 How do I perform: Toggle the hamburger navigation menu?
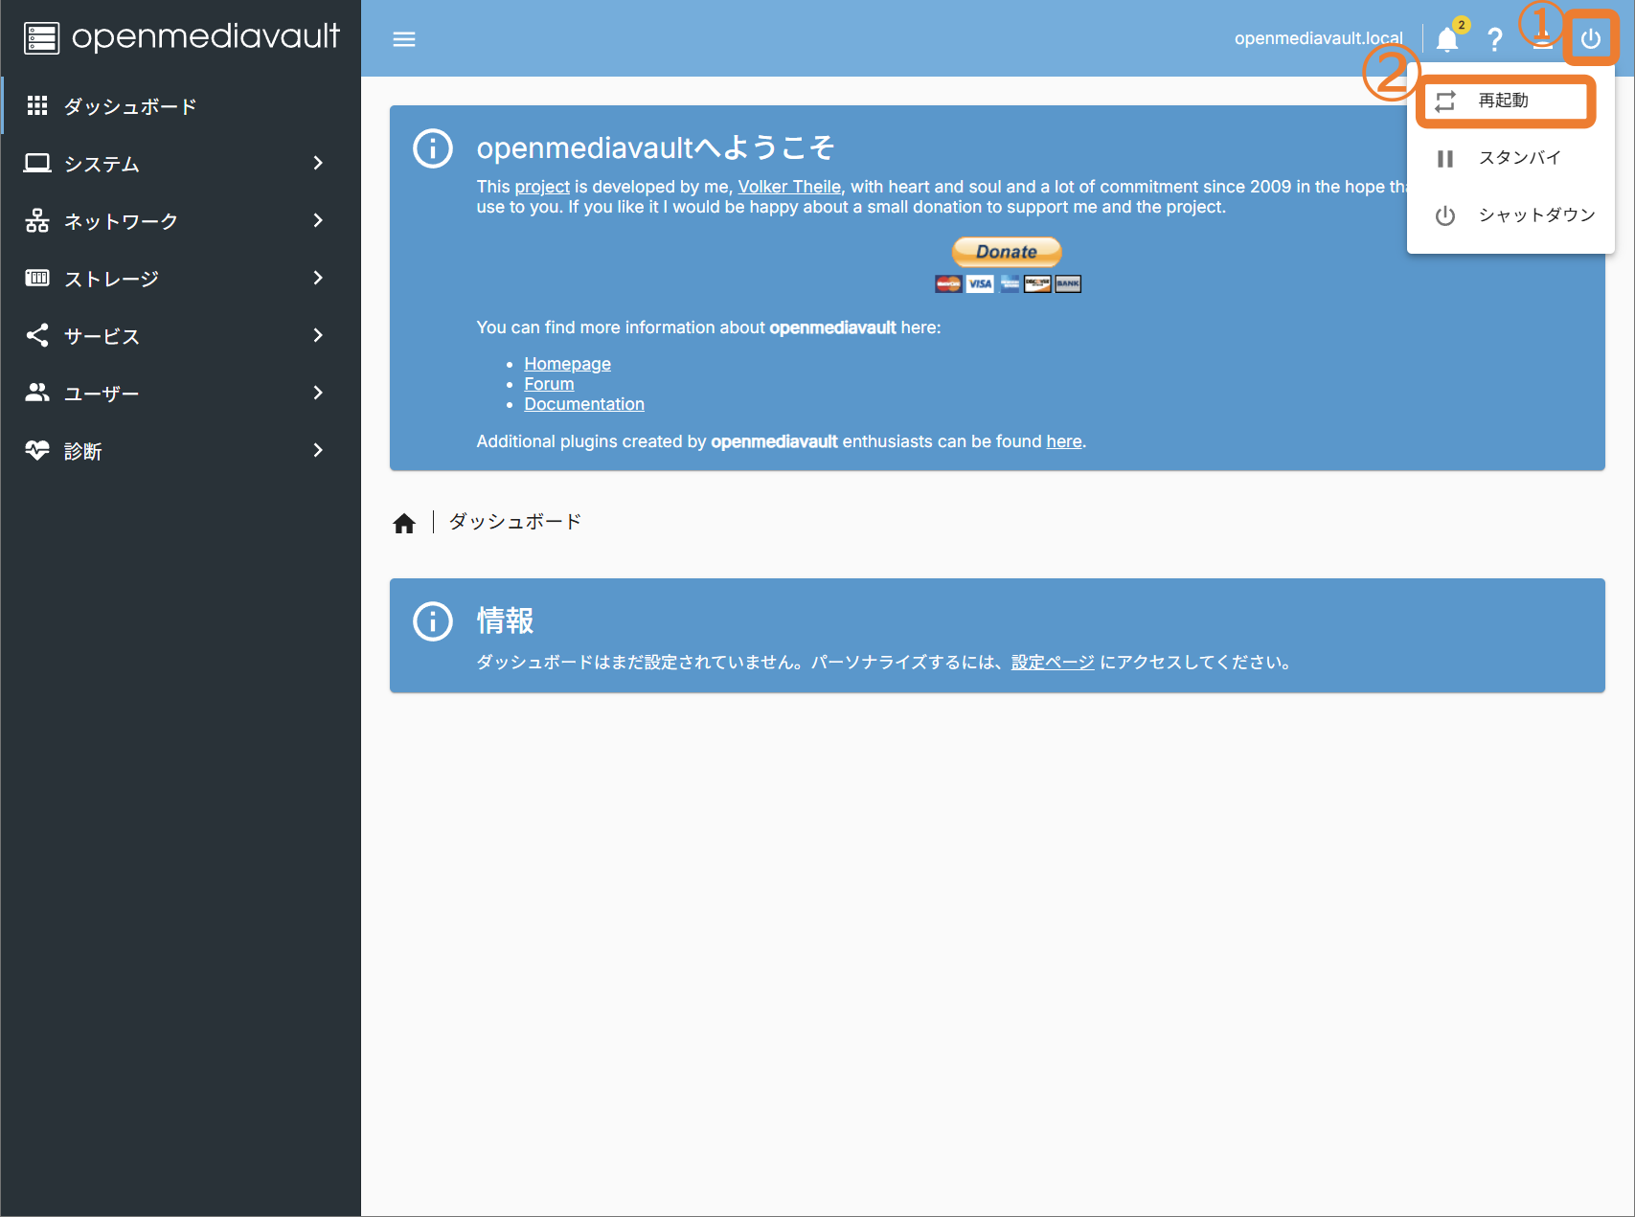click(x=404, y=39)
